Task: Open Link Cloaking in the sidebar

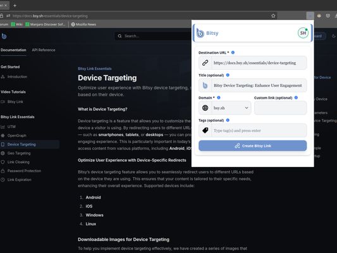Action: pos(18,162)
